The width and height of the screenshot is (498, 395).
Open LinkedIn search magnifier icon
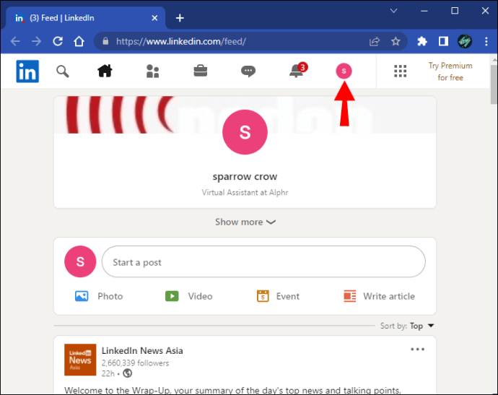63,71
